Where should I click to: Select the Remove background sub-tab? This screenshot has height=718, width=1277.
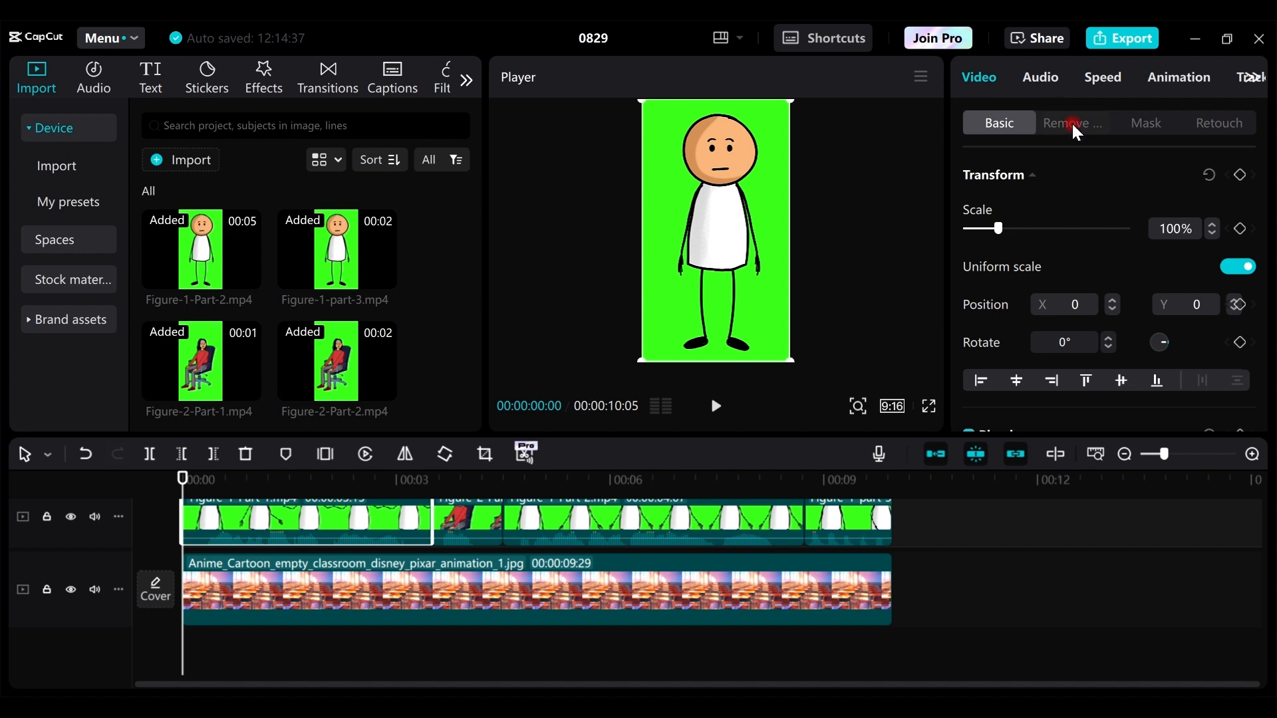(1073, 123)
